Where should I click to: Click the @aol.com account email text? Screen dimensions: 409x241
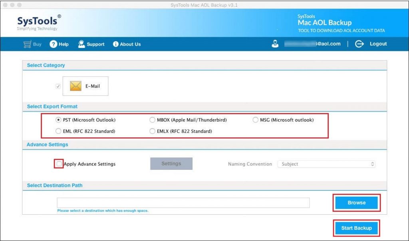tap(312, 44)
